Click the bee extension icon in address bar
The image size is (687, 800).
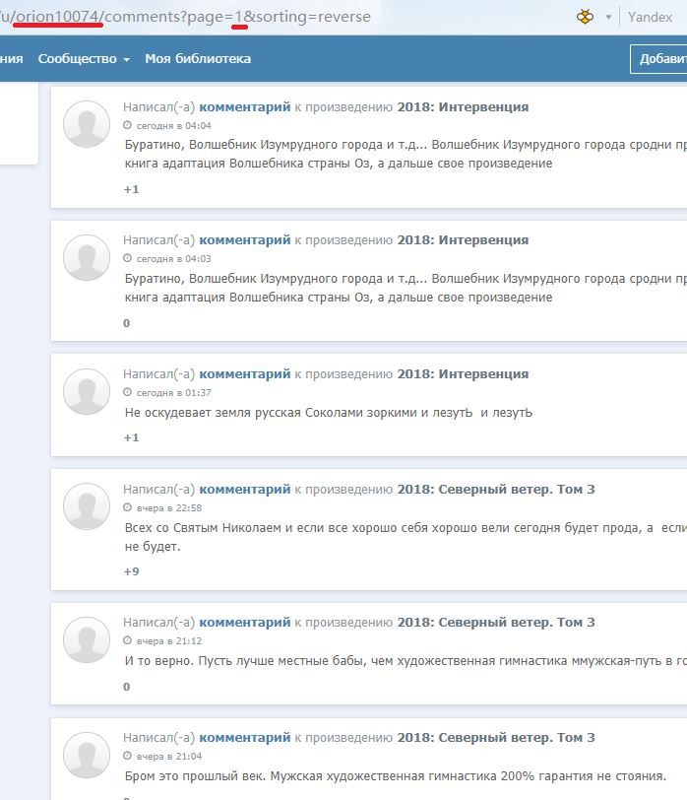(x=585, y=17)
